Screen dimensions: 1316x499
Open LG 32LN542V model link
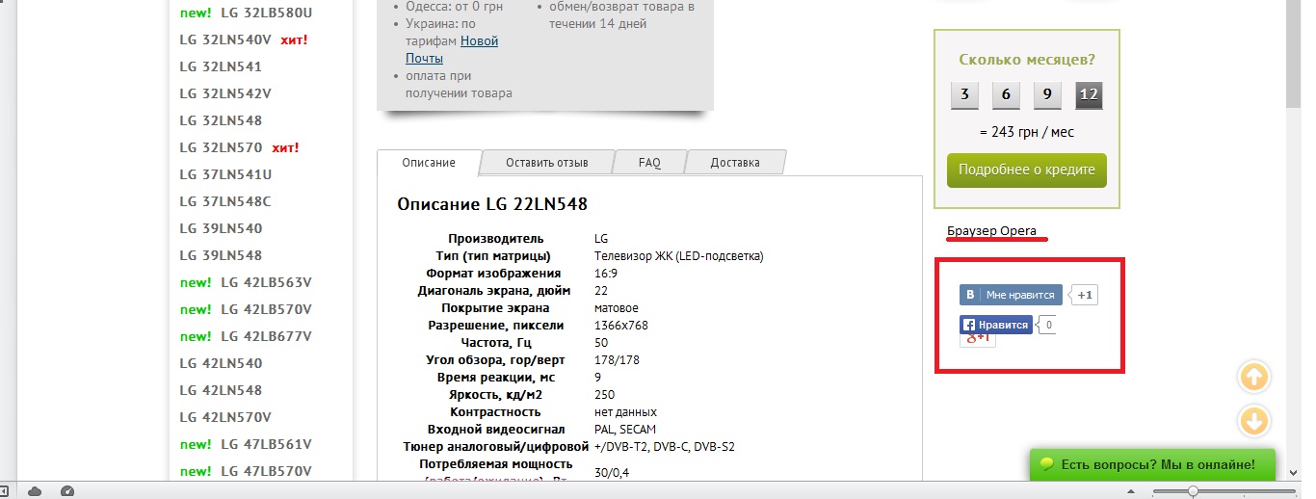pyautogui.click(x=225, y=93)
